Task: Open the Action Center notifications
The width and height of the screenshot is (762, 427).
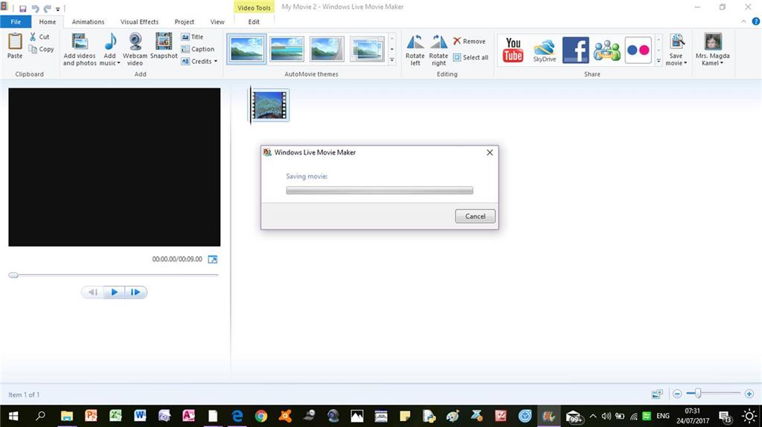Action: pos(725,417)
